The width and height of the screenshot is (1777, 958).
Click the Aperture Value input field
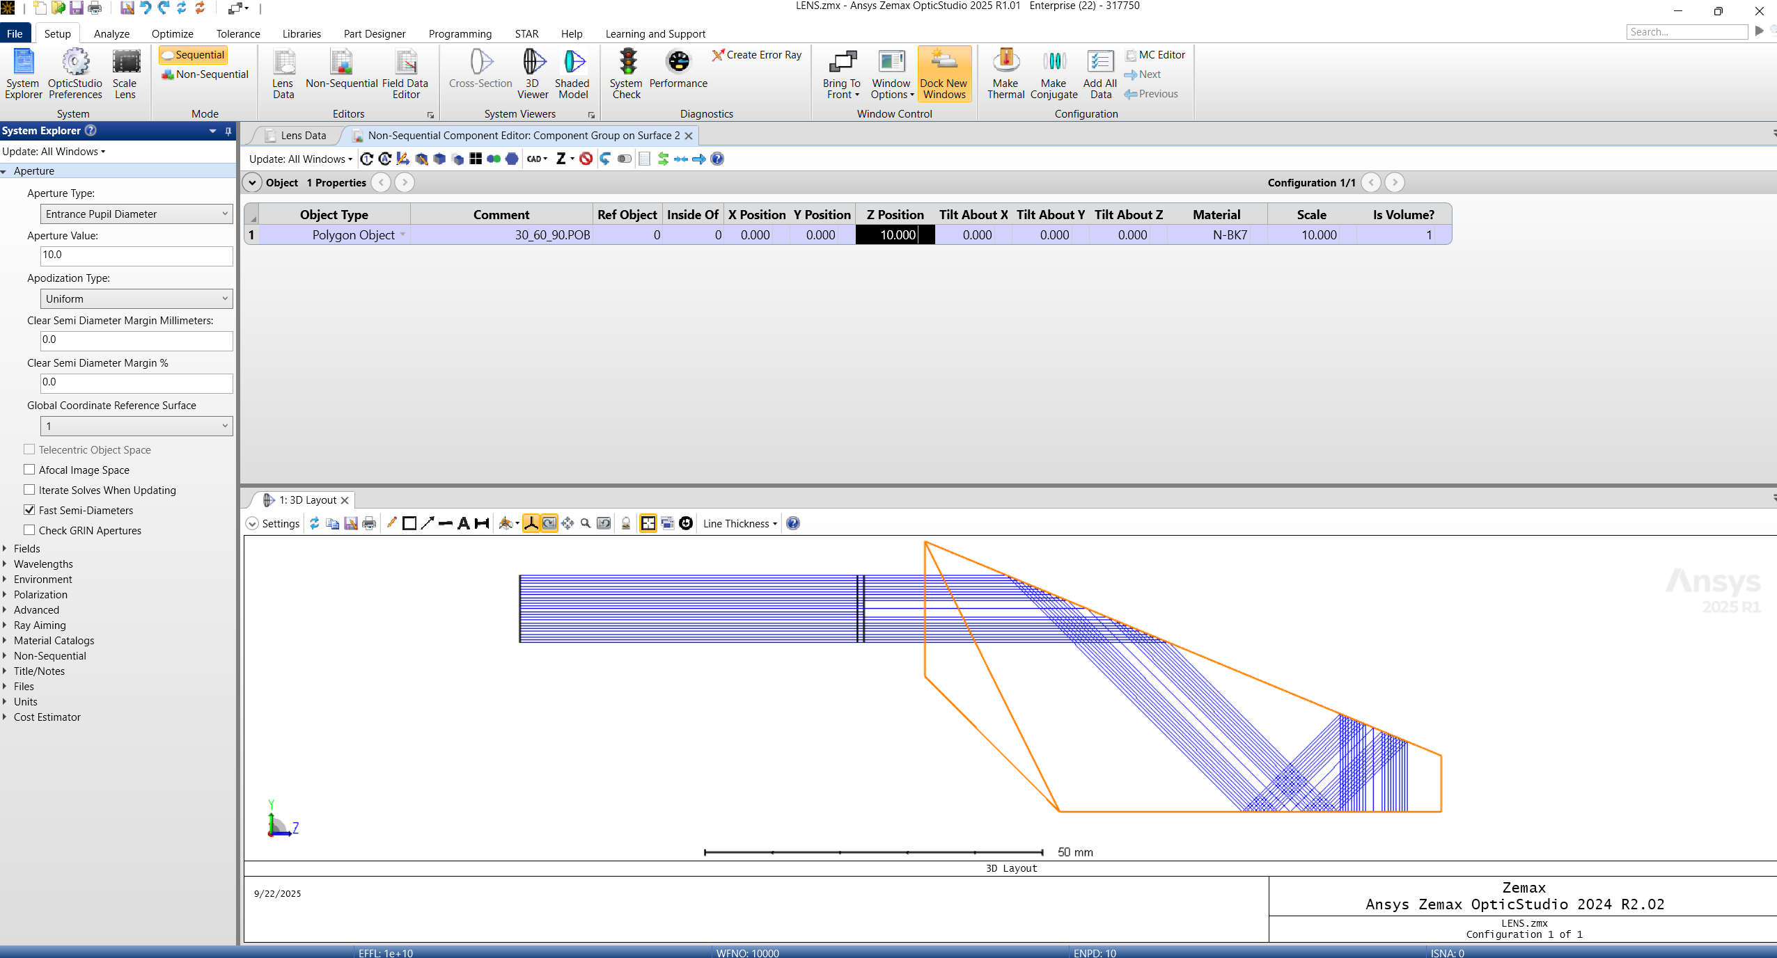(x=136, y=255)
